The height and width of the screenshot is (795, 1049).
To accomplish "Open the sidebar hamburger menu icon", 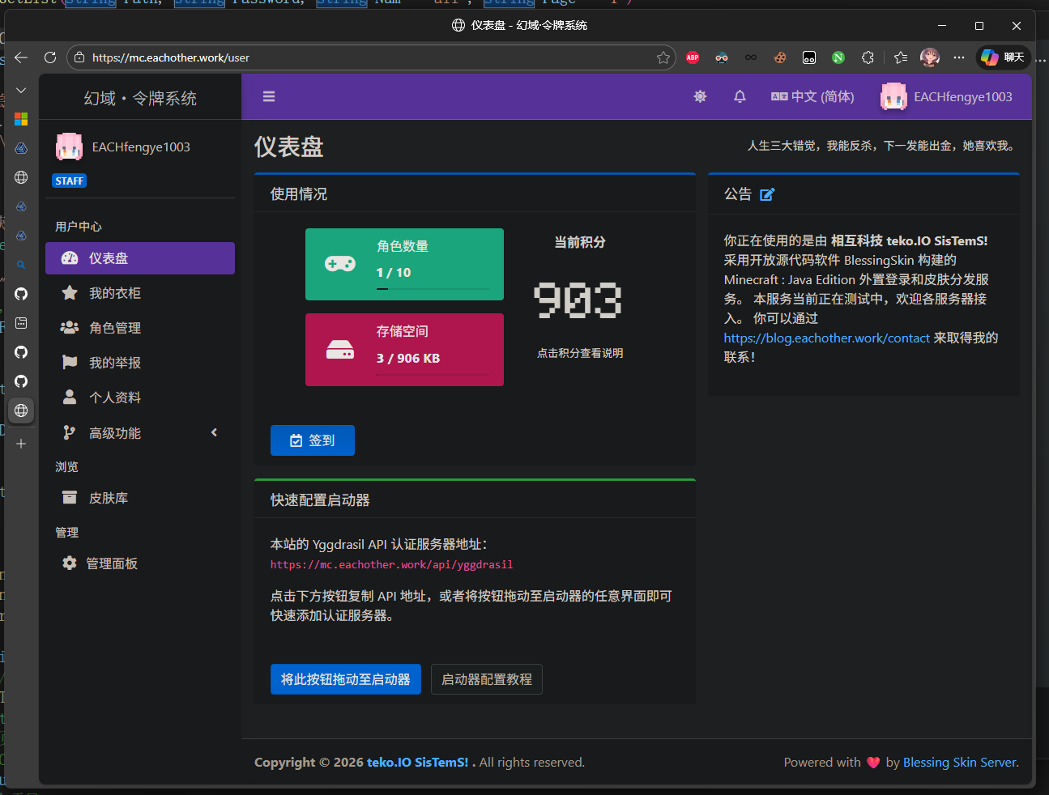I will coord(268,96).
